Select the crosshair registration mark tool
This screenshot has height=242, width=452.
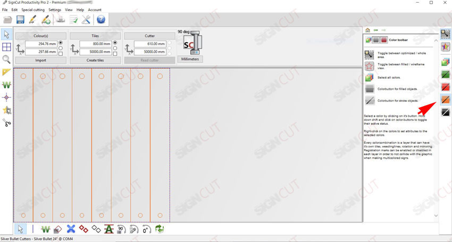6,98
